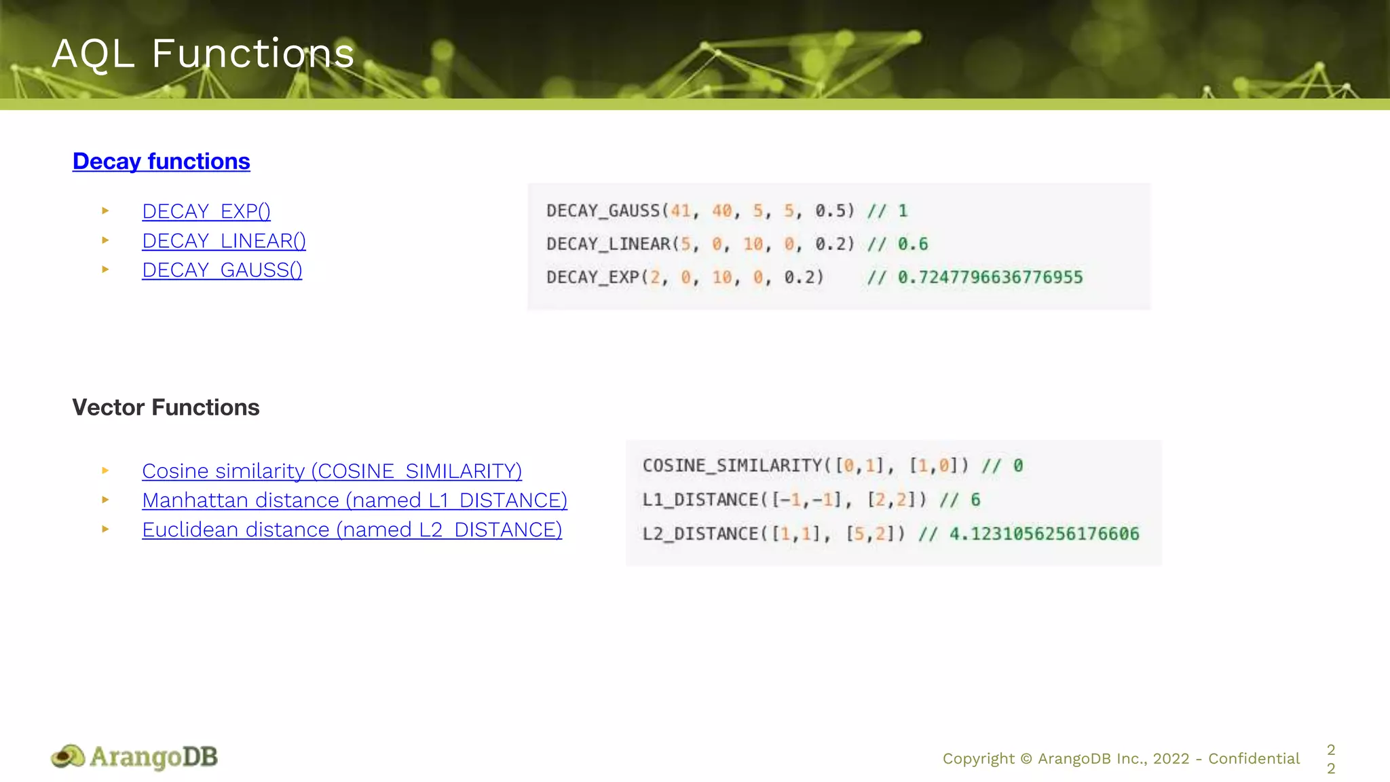Viewport: 1390px width, 782px height.
Task: Click the bullet arrow beside DECAY_GAUSS()
Action: pyautogui.click(x=105, y=269)
